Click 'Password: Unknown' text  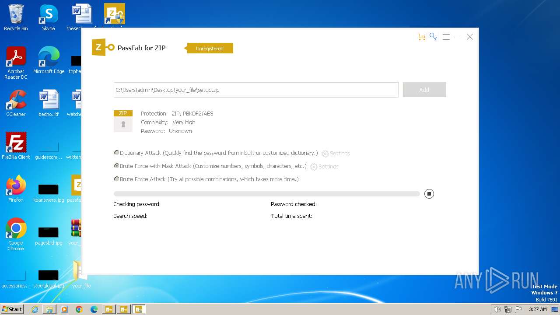[x=166, y=131]
